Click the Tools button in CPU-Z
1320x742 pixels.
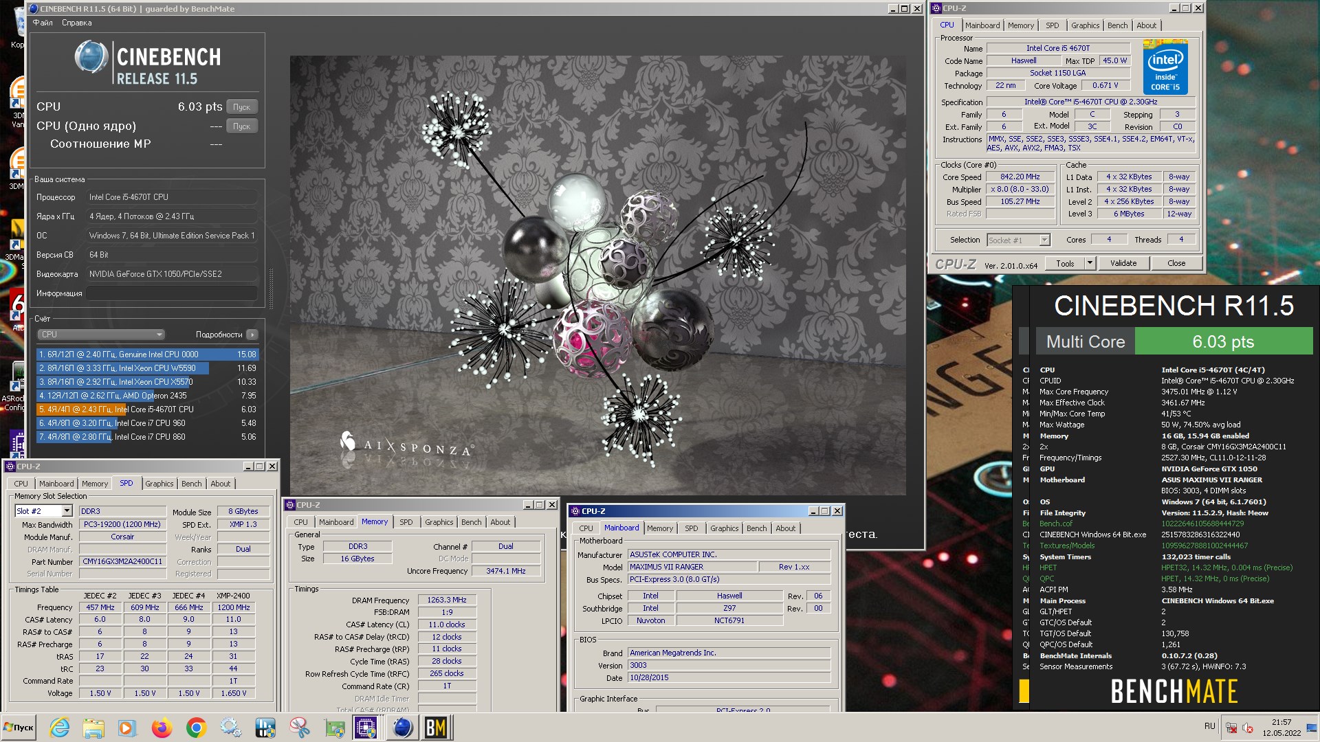1065,263
